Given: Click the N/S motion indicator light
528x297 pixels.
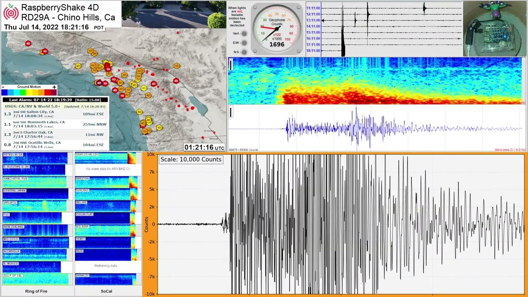Looking at the screenshot, I should (244, 52).
